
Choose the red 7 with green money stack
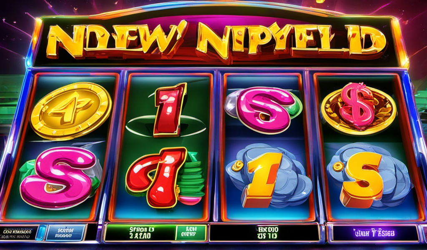[164, 177]
